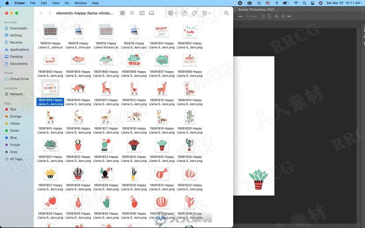
Task: Click the Edit Tags icon in Finder toolbar
Action: [x=194, y=13]
